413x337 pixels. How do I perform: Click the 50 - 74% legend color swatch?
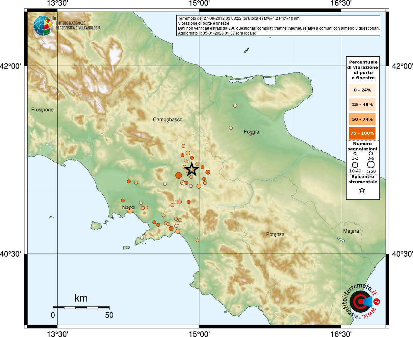click(362, 119)
